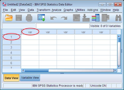Open the Analyze menu

click(x=56, y=10)
